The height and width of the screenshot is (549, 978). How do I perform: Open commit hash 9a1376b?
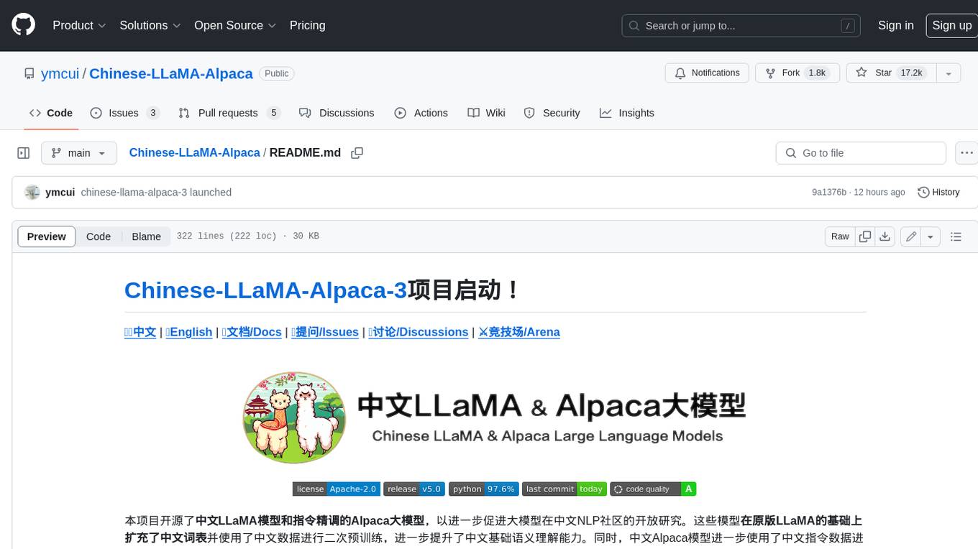point(829,193)
